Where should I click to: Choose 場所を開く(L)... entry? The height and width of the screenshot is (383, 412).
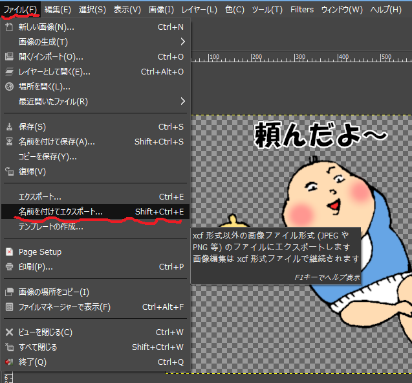95,87
